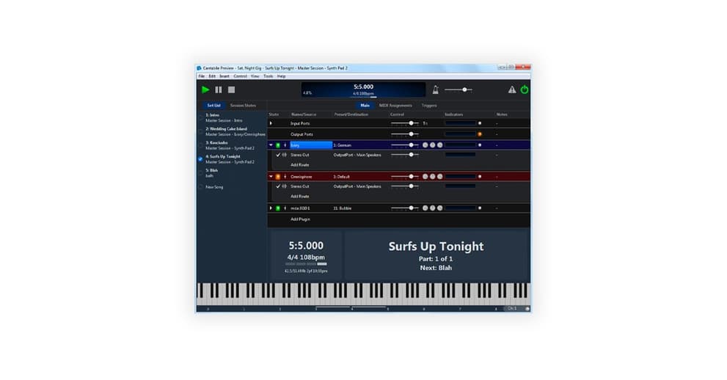The width and height of the screenshot is (727, 380).
Task: Click second round button on mda JX10 row
Action: coord(433,208)
